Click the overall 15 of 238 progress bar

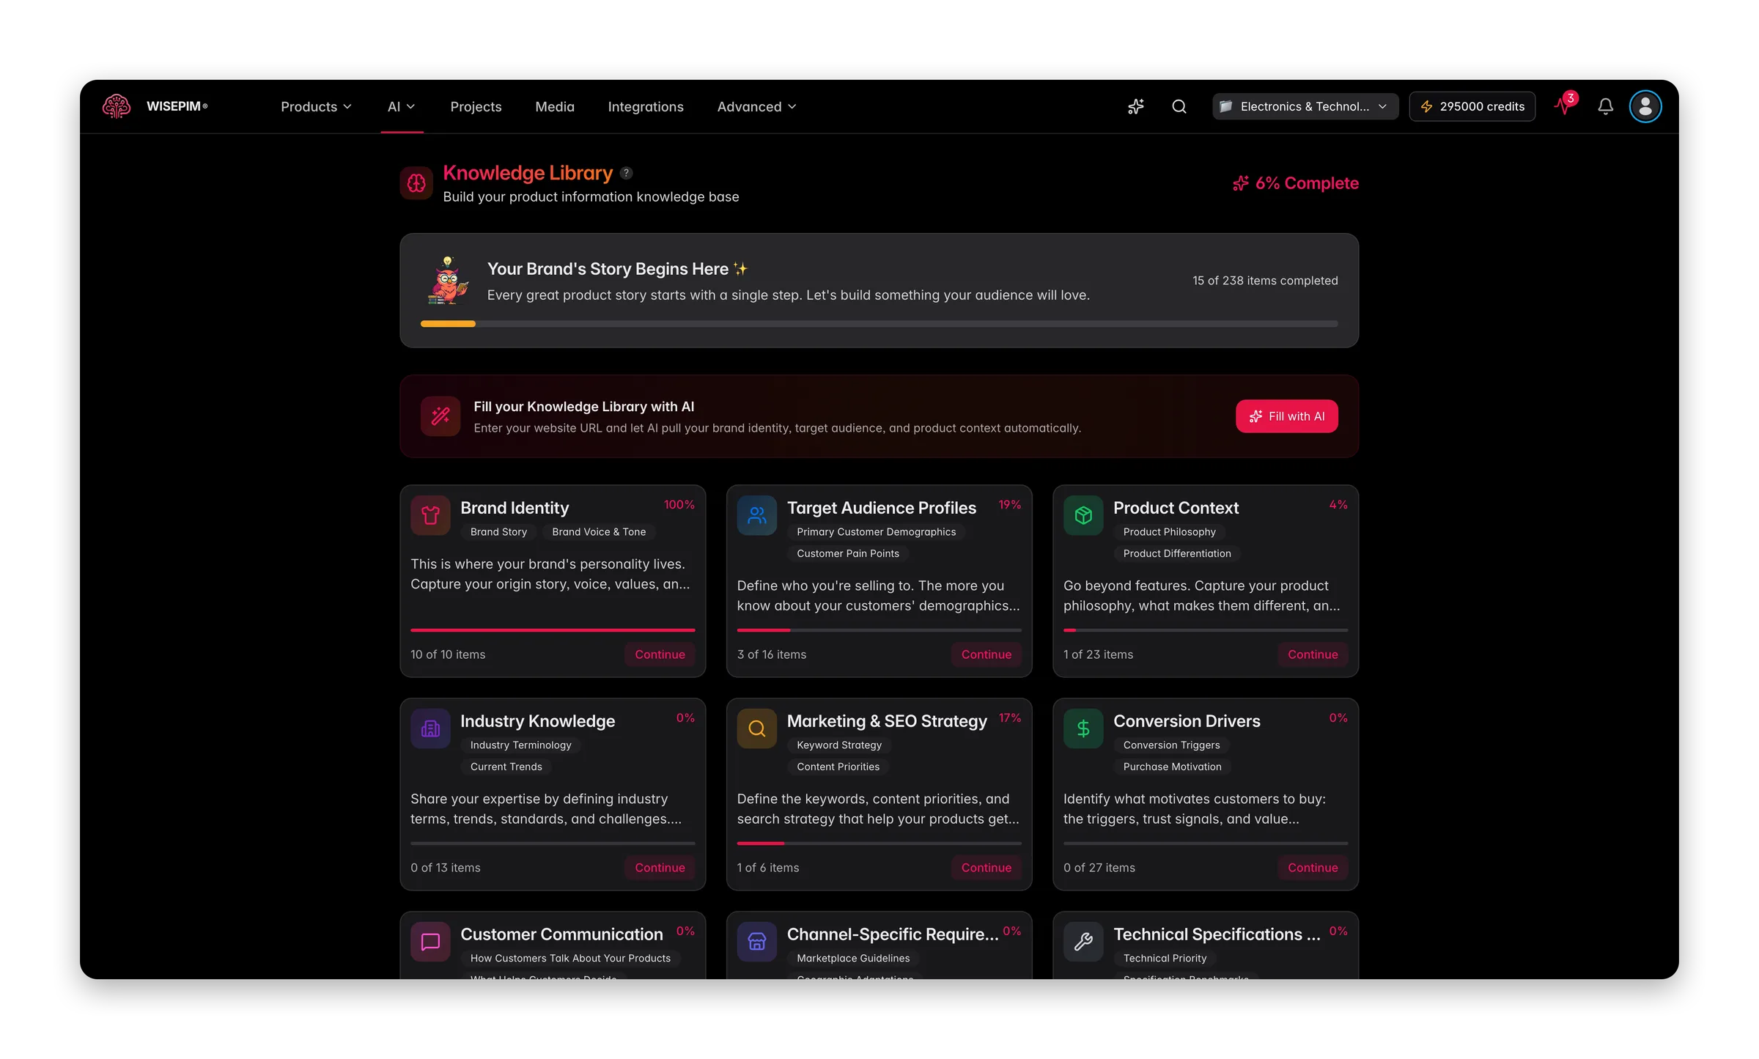click(x=879, y=324)
